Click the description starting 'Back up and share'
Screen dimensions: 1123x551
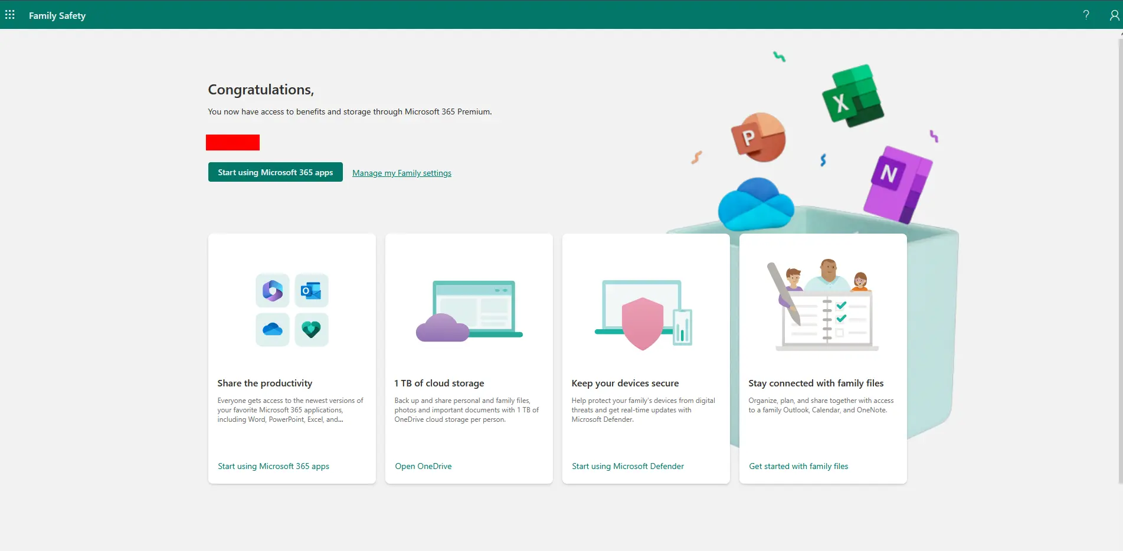[467, 410]
